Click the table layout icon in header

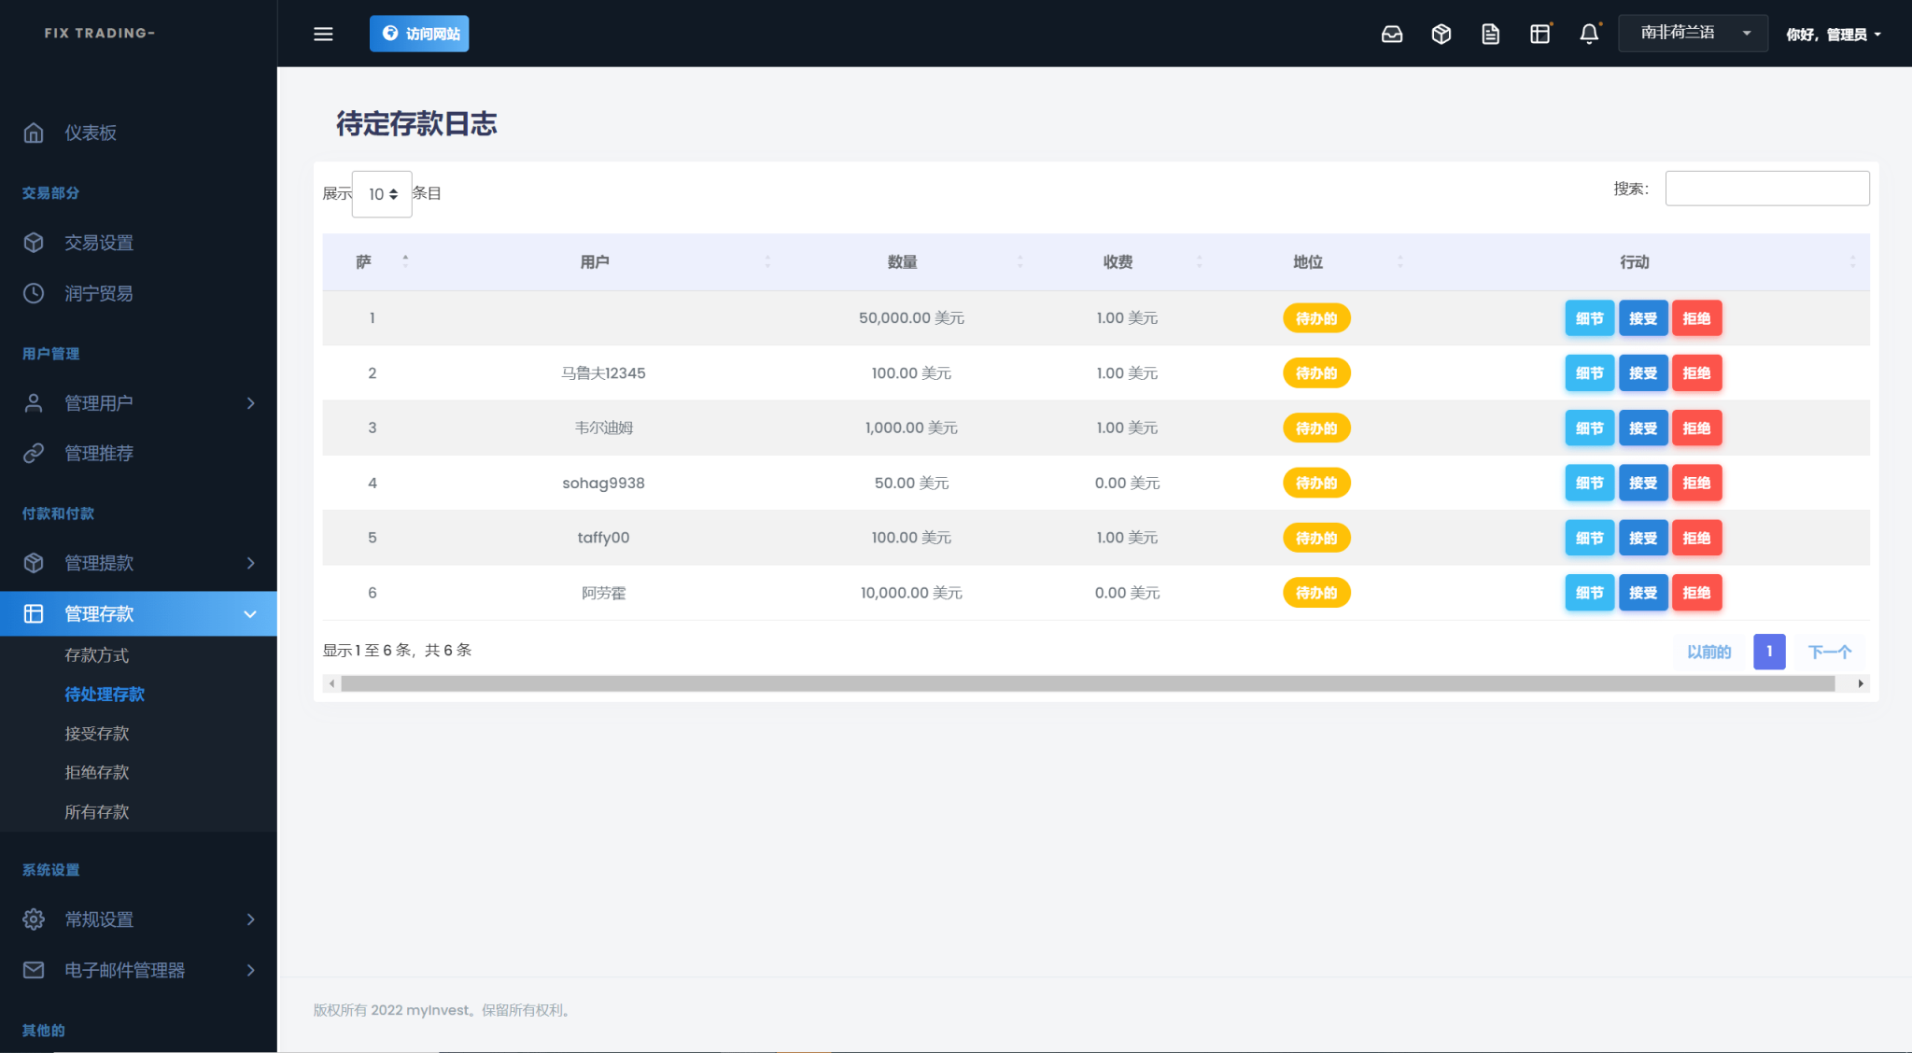(x=1540, y=34)
